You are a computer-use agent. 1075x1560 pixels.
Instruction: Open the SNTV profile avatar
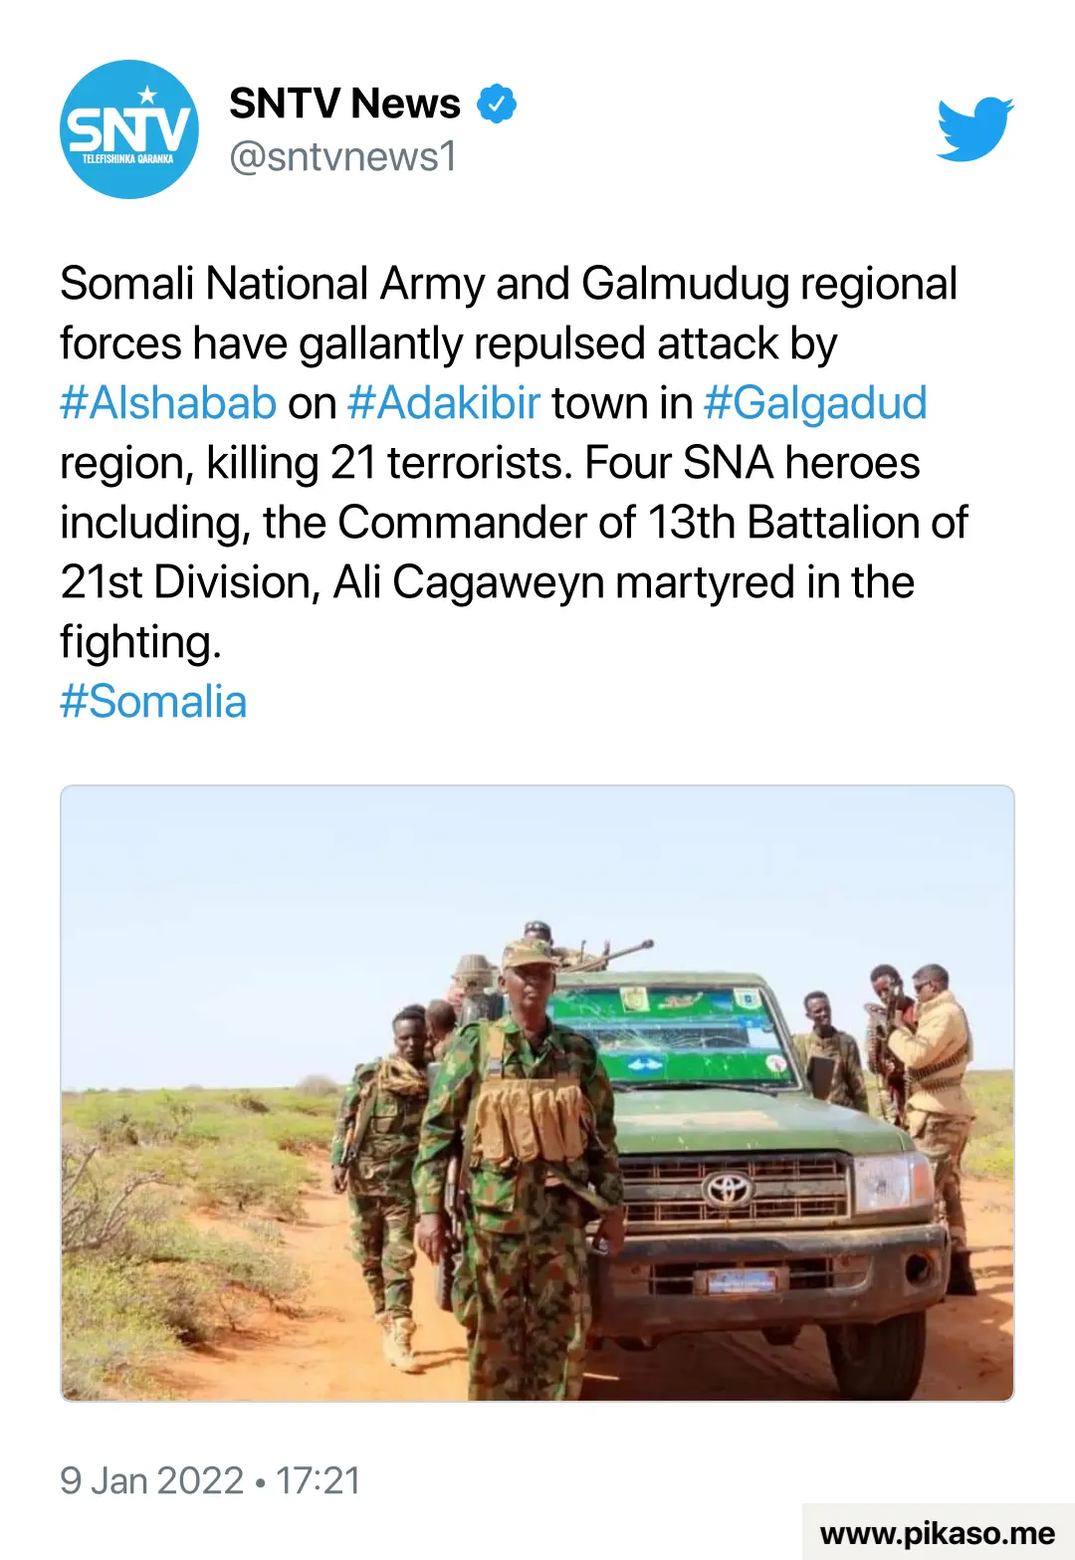[129, 129]
